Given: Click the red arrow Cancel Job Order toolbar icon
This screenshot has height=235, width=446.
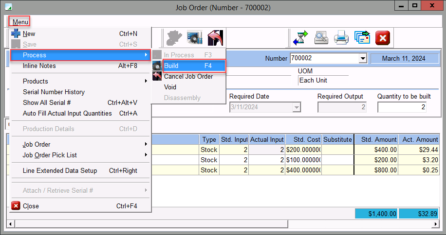Looking at the screenshot, I should click(215, 37).
